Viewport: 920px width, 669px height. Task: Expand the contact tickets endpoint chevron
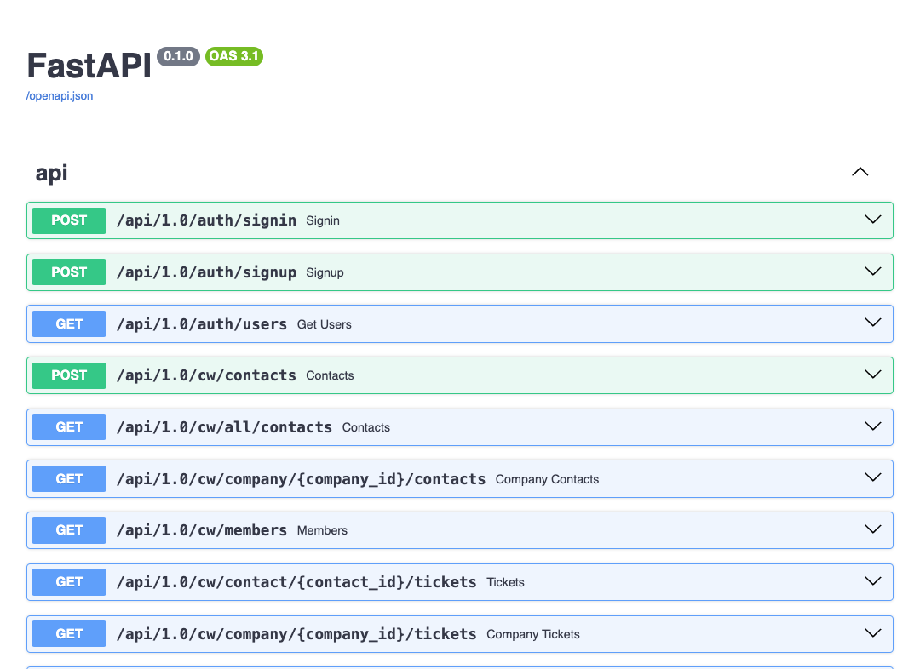coord(873,580)
